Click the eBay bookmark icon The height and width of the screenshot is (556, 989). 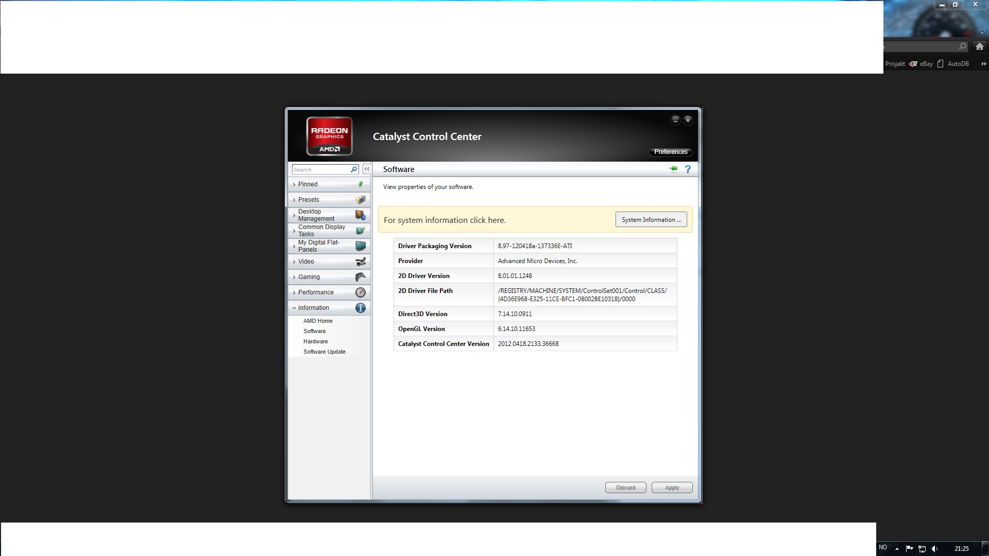click(913, 64)
